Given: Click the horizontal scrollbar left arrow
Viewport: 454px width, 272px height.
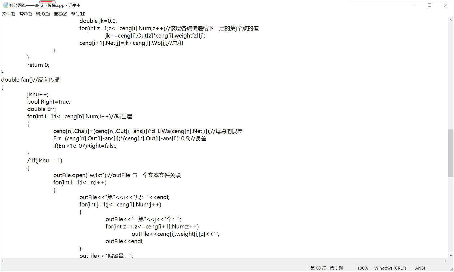Looking at the screenshot, I should [3, 261].
